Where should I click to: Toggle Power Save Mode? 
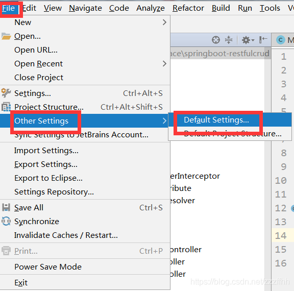[x=85, y=267]
